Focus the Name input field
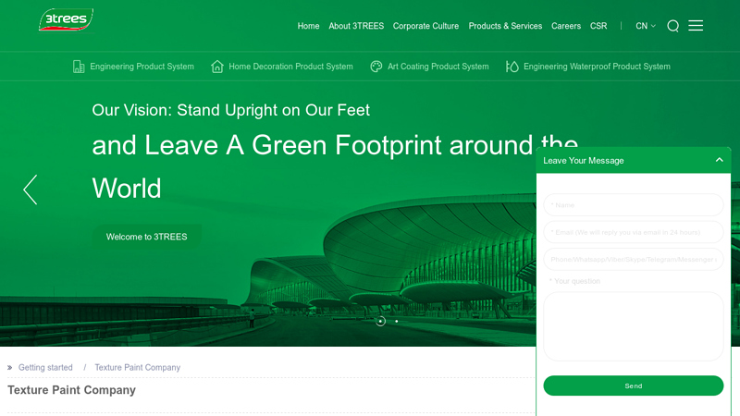This screenshot has height=416, width=740. (634, 204)
